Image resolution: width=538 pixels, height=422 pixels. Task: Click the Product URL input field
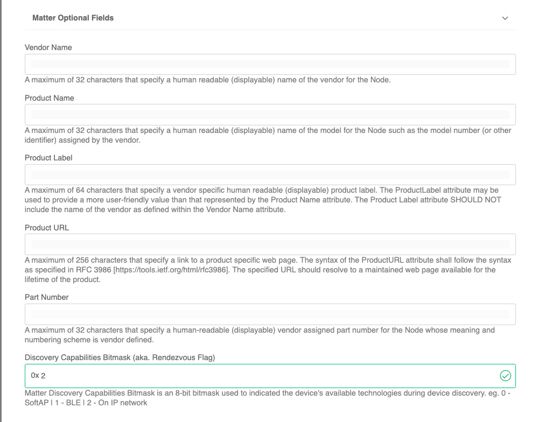(269, 244)
